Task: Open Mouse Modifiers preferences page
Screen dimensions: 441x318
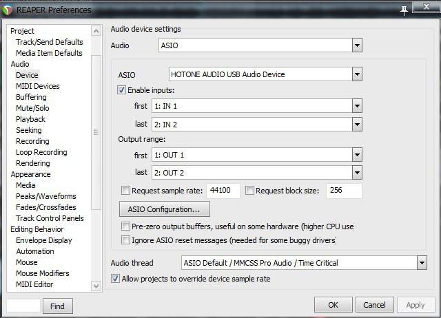Action: pyautogui.click(x=43, y=273)
